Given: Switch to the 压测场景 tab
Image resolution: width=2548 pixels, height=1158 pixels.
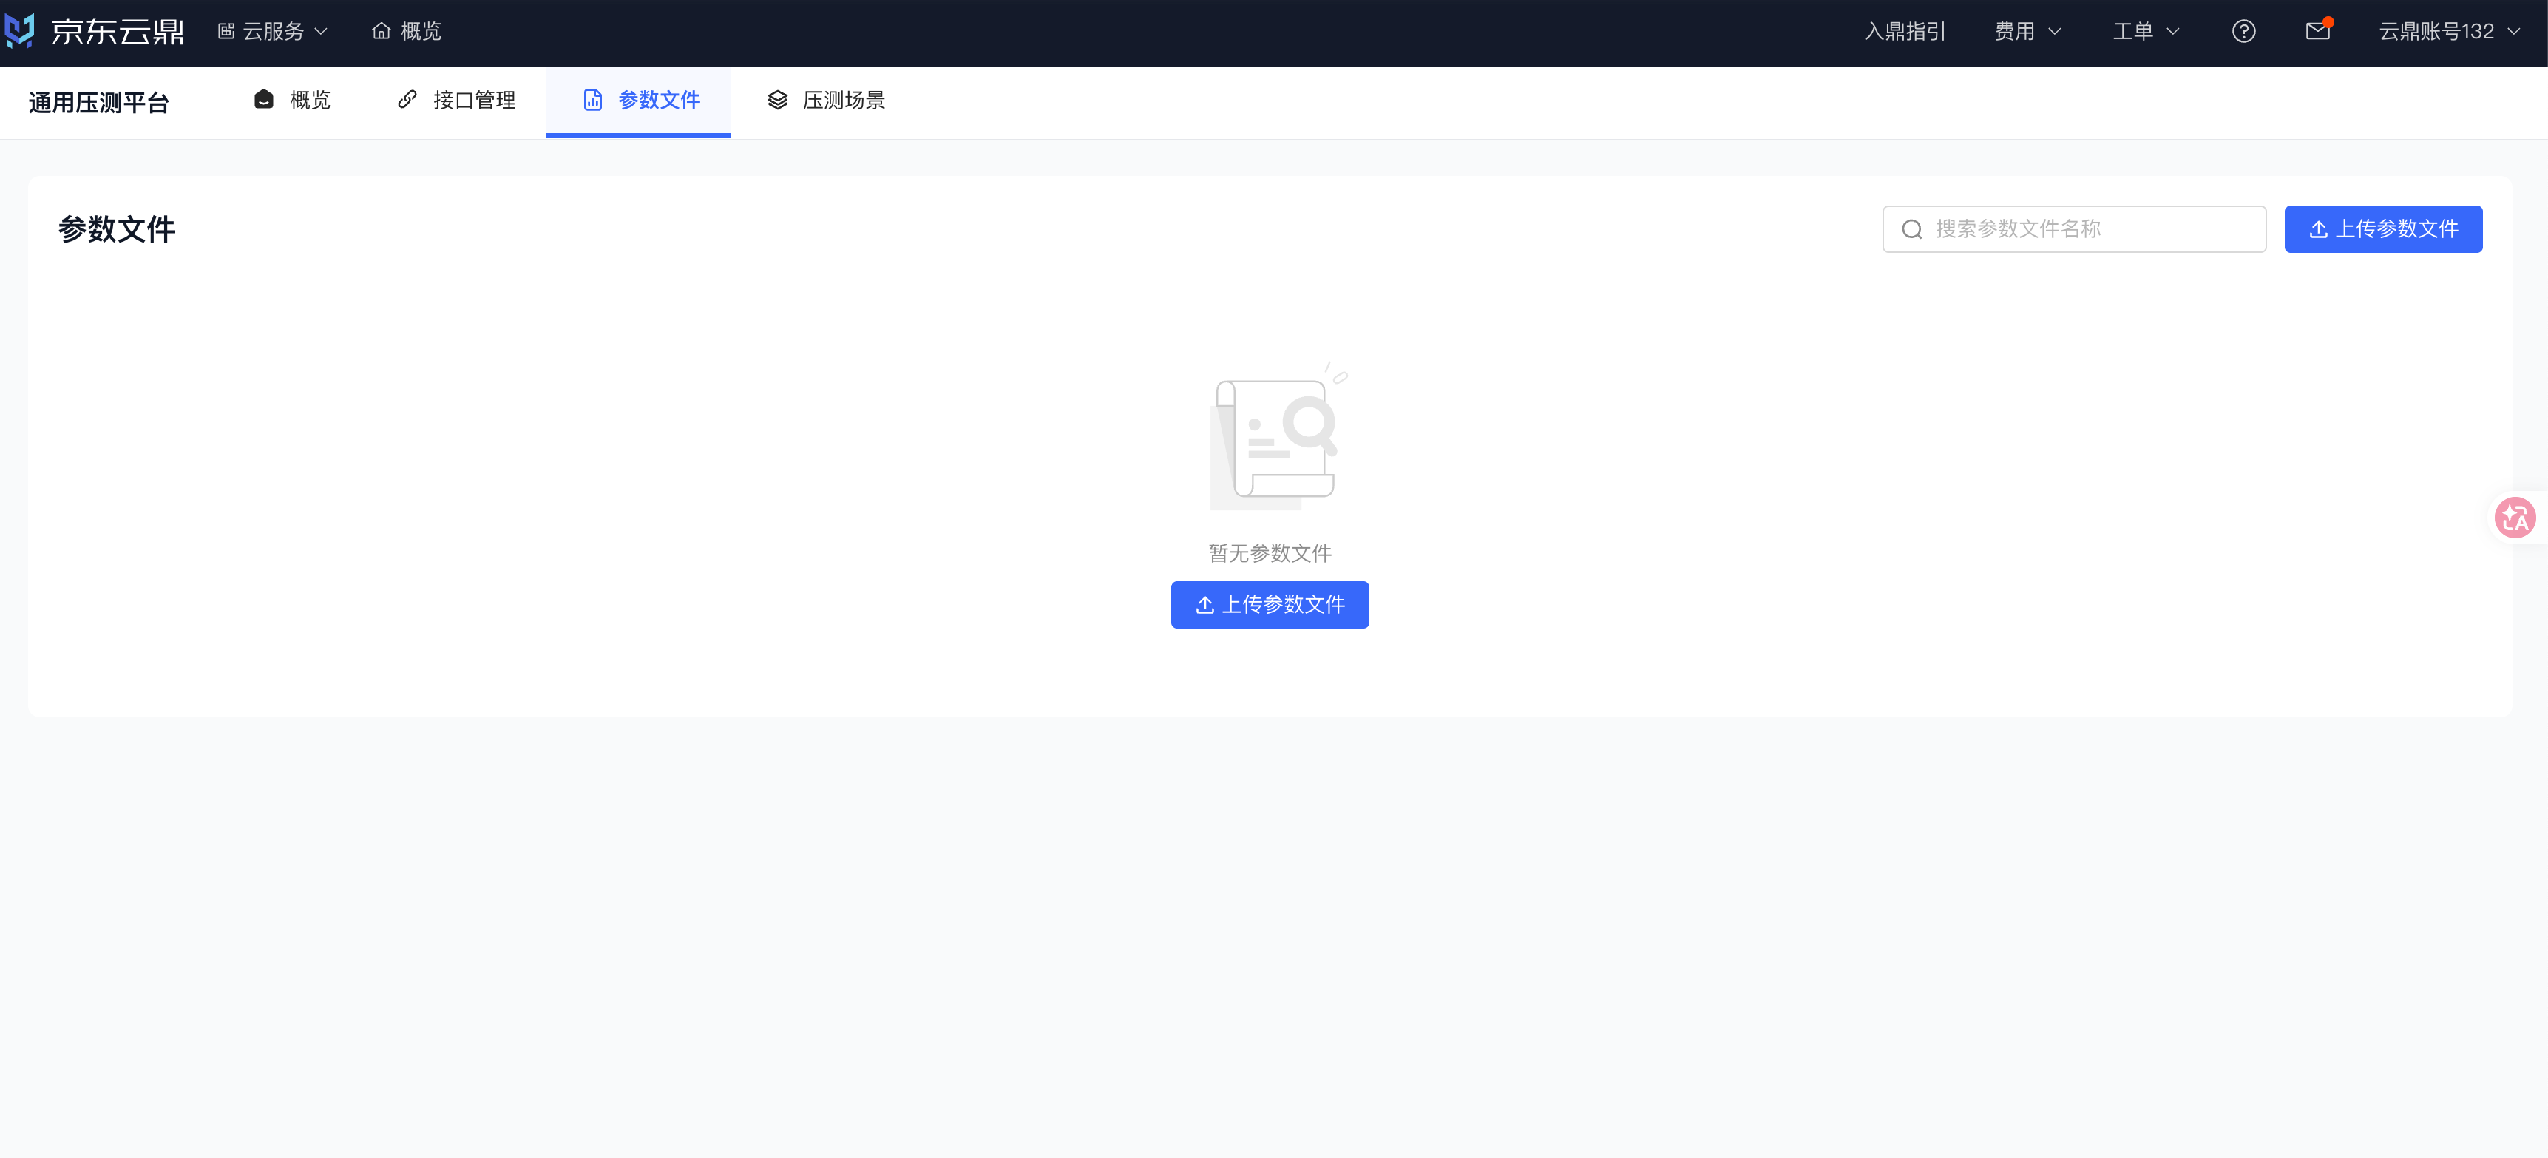Looking at the screenshot, I should pyautogui.click(x=826, y=100).
